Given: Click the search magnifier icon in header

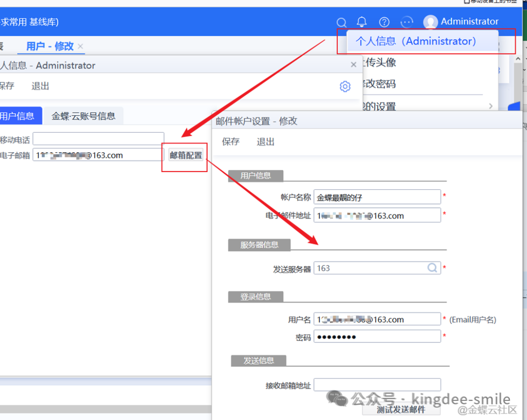Looking at the screenshot, I should coord(342,22).
